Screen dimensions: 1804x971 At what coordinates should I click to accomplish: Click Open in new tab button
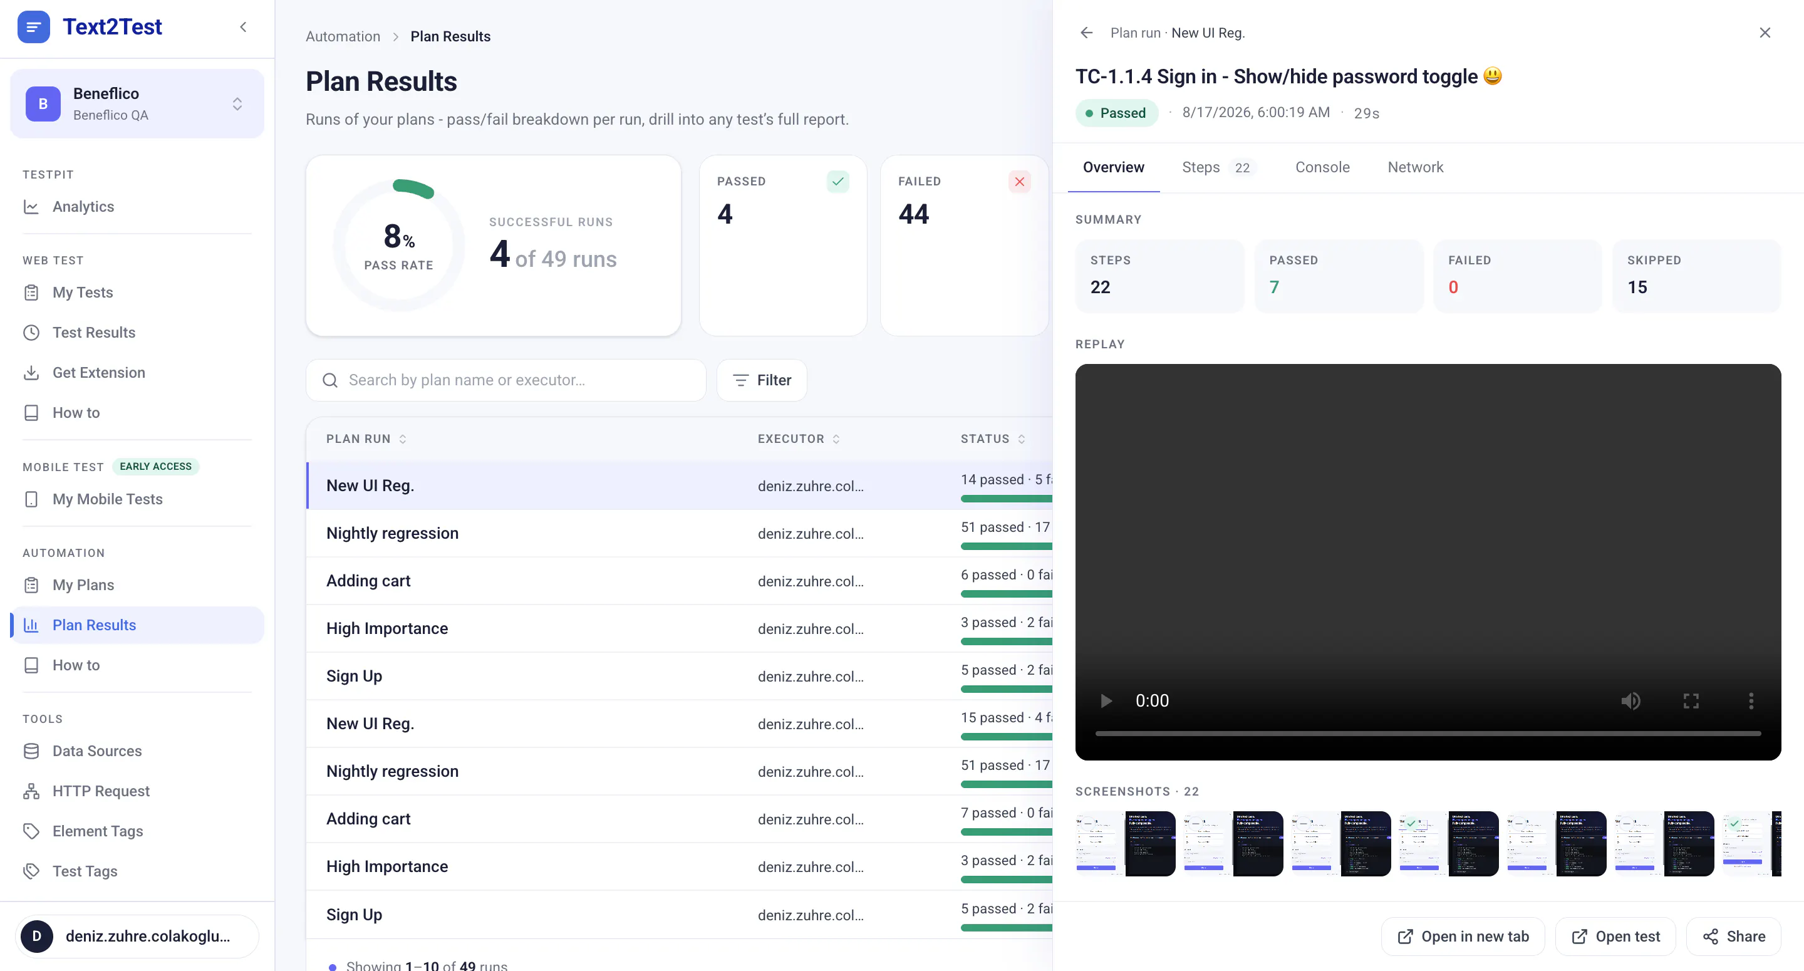1463,937
